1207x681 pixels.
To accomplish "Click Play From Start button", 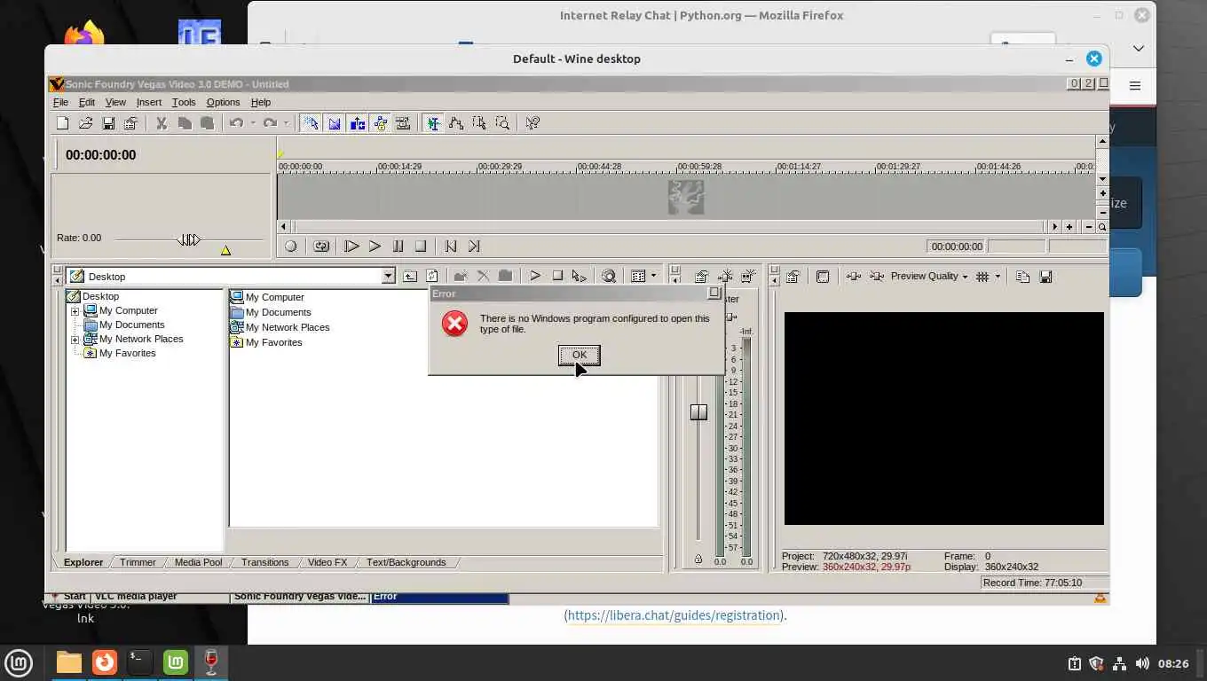I will tap(351, 247).
